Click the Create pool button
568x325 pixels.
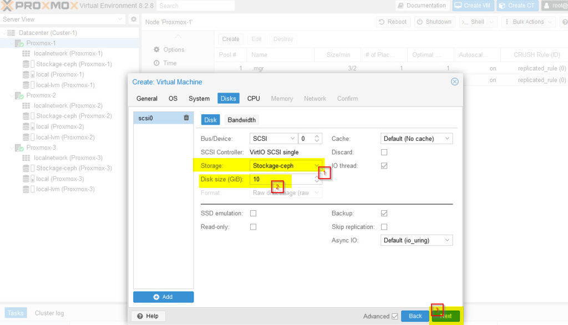(231, 39)
